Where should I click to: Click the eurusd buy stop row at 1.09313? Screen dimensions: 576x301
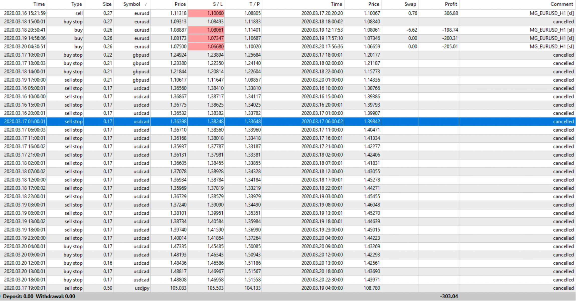(x=178, y=22)
